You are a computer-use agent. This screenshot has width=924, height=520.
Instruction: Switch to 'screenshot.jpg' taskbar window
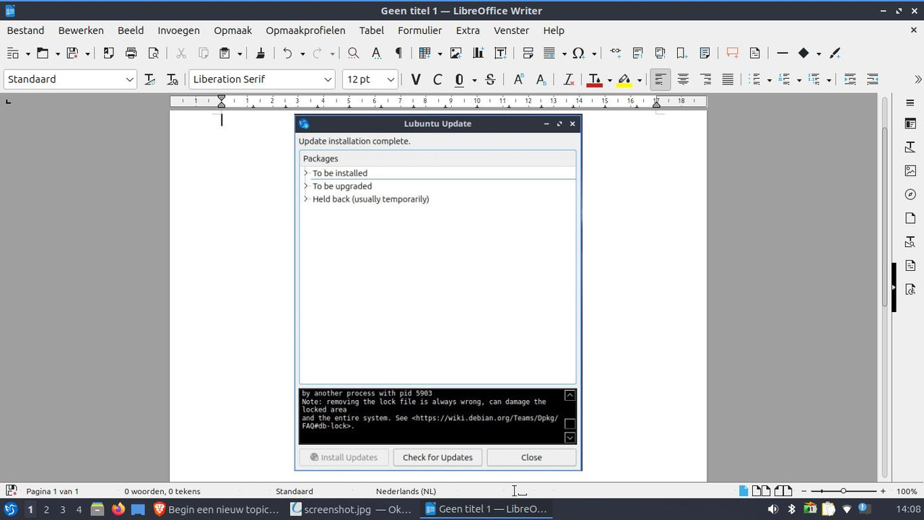pos(351,509)
